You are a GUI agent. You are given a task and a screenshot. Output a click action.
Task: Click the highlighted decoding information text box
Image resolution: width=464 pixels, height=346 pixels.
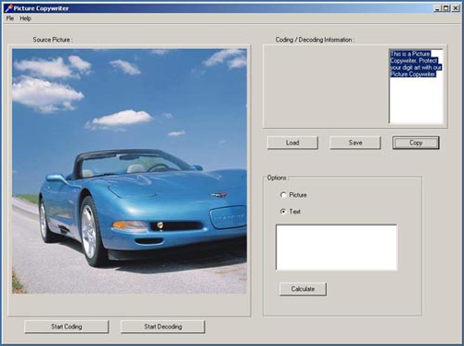click(x=416, y=86)
